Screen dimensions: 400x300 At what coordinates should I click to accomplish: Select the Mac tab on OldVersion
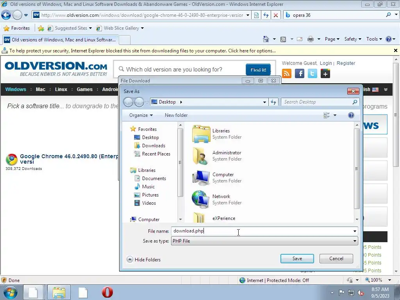[x=40, y=89]
